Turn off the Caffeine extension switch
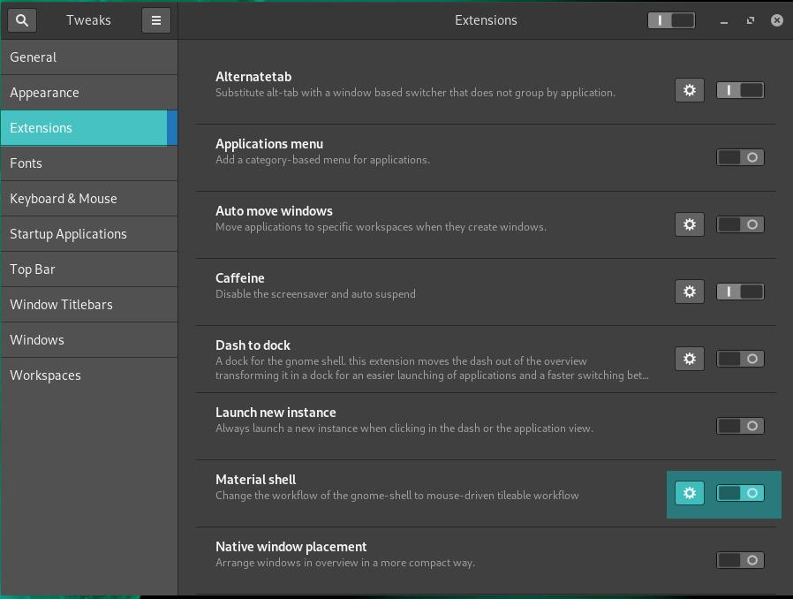The width and height of the screenshot is (793, 599). pos(740,292)
